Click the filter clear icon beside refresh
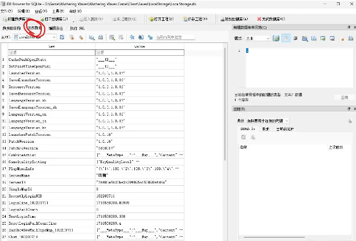Screen dimensions: 356x241 [71, 38]
